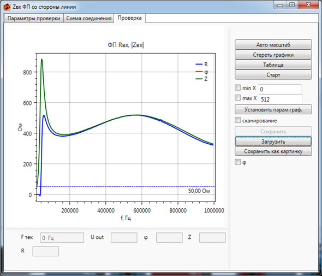This screenshot has width=322, height=276.
Task: Open the Схема соединения tab
Action: point(89,18)
